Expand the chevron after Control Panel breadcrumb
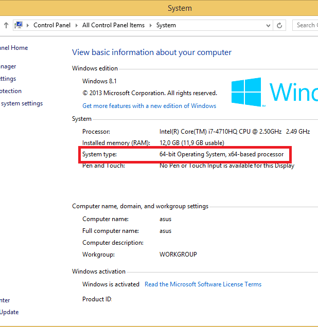The image size is (318, 327). click(x=77, y=25)
